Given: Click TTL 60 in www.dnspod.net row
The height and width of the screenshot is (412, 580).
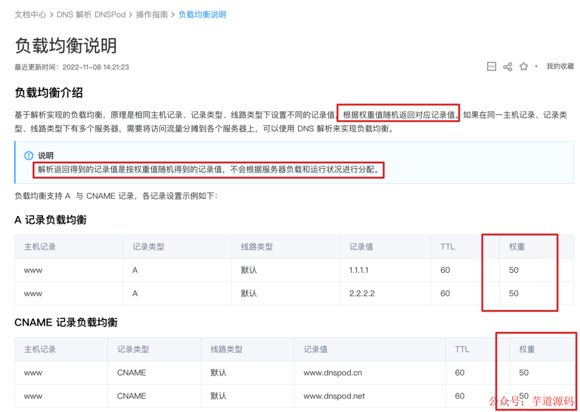Looking at the screenshot, I should pos(460,396).
